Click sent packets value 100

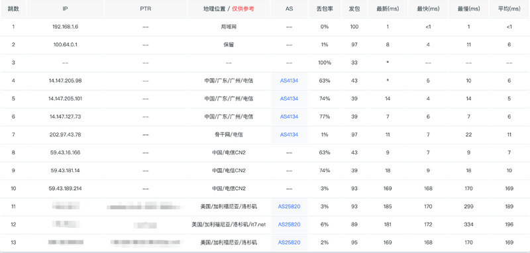(354, 26)
